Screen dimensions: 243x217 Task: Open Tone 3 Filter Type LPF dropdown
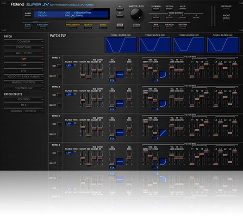click(71, 124)
